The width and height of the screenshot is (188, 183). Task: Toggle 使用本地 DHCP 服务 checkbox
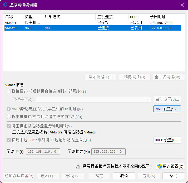pyautogui.click(x=9, y=140)
